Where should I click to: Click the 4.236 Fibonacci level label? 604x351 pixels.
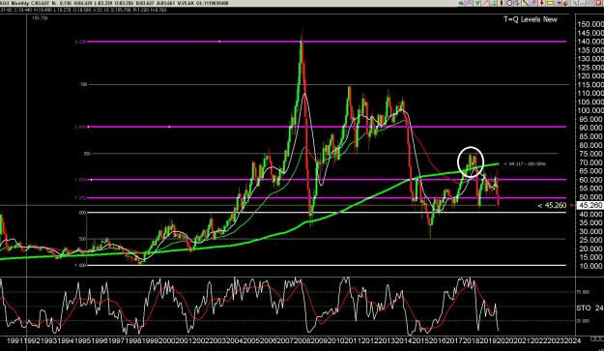tap(80, 42)
